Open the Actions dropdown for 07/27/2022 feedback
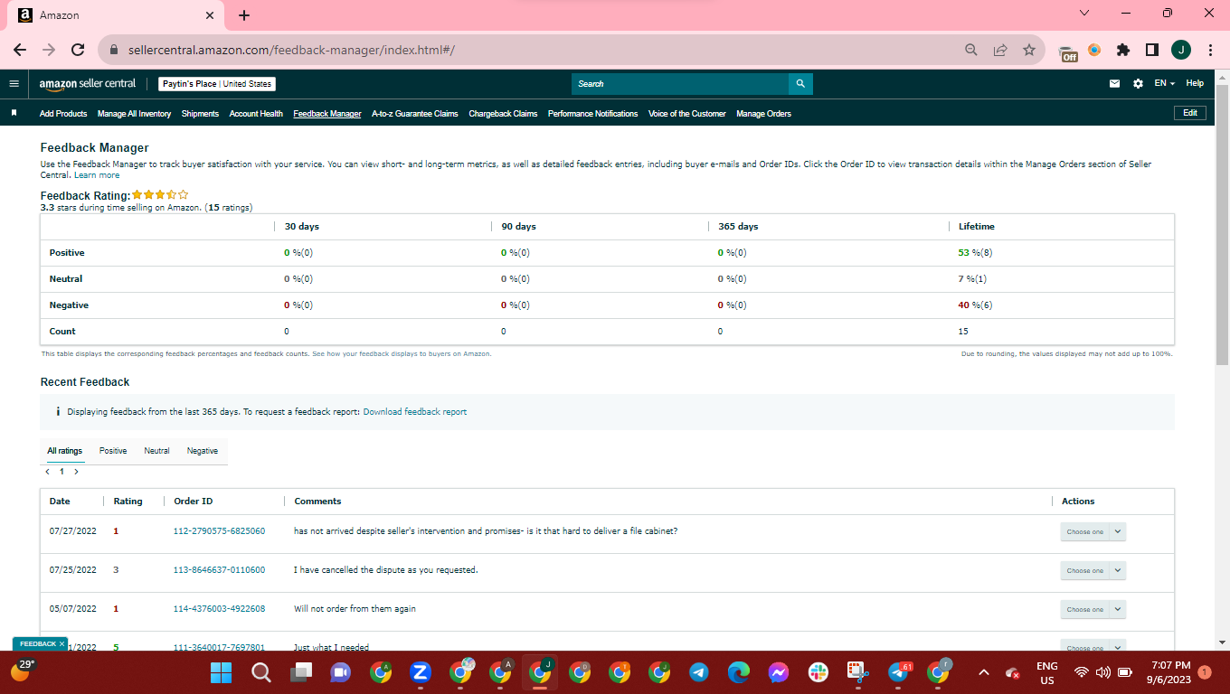Screen dimensions: 1230x694 tap(1093, 531)
